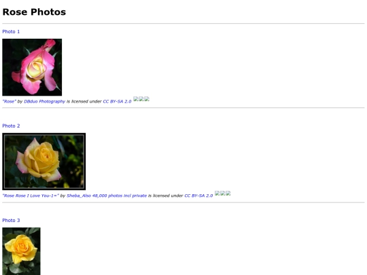Click the last license icon in Photo 1 caption

[147, 99]
